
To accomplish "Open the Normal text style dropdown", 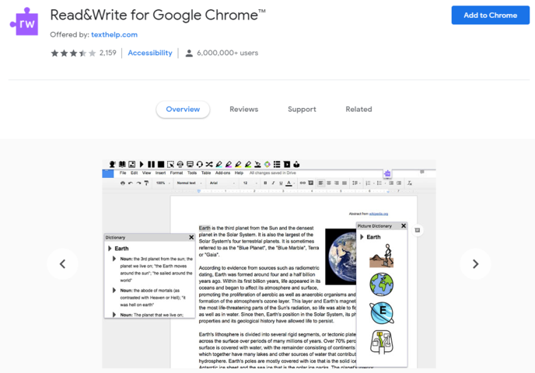I will [x=190, y=183].
